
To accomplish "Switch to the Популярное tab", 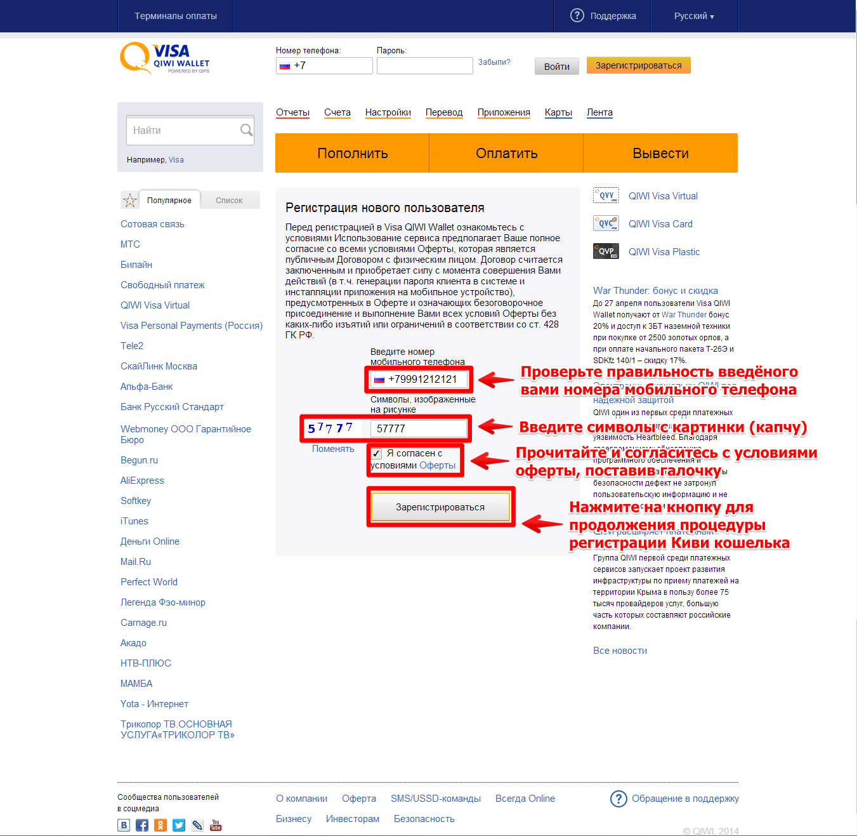I will [169, 200].
